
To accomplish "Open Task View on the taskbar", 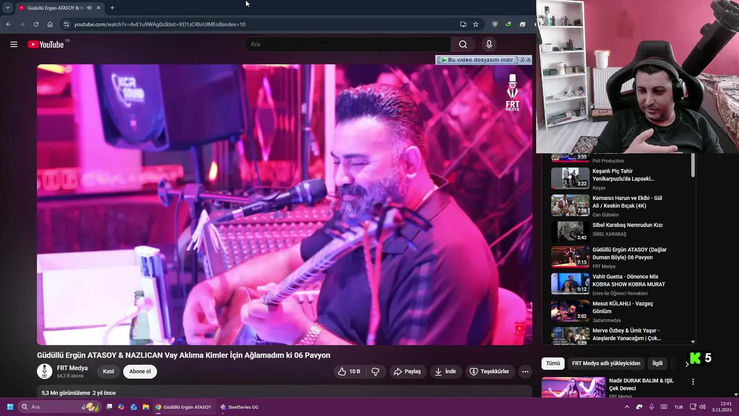I will [x=109, y=407].
